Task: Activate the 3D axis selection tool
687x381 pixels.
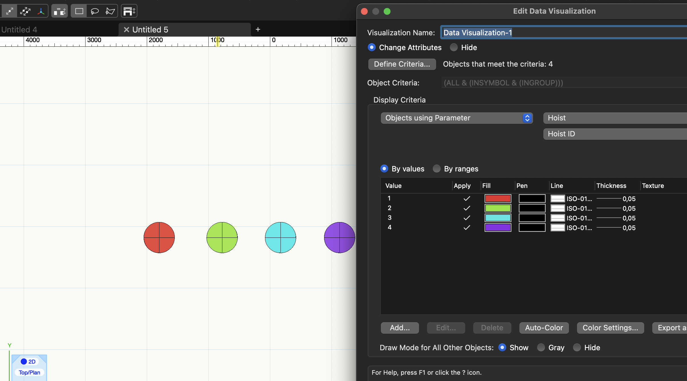Action: pyautogui.click(x=41, y=11)
